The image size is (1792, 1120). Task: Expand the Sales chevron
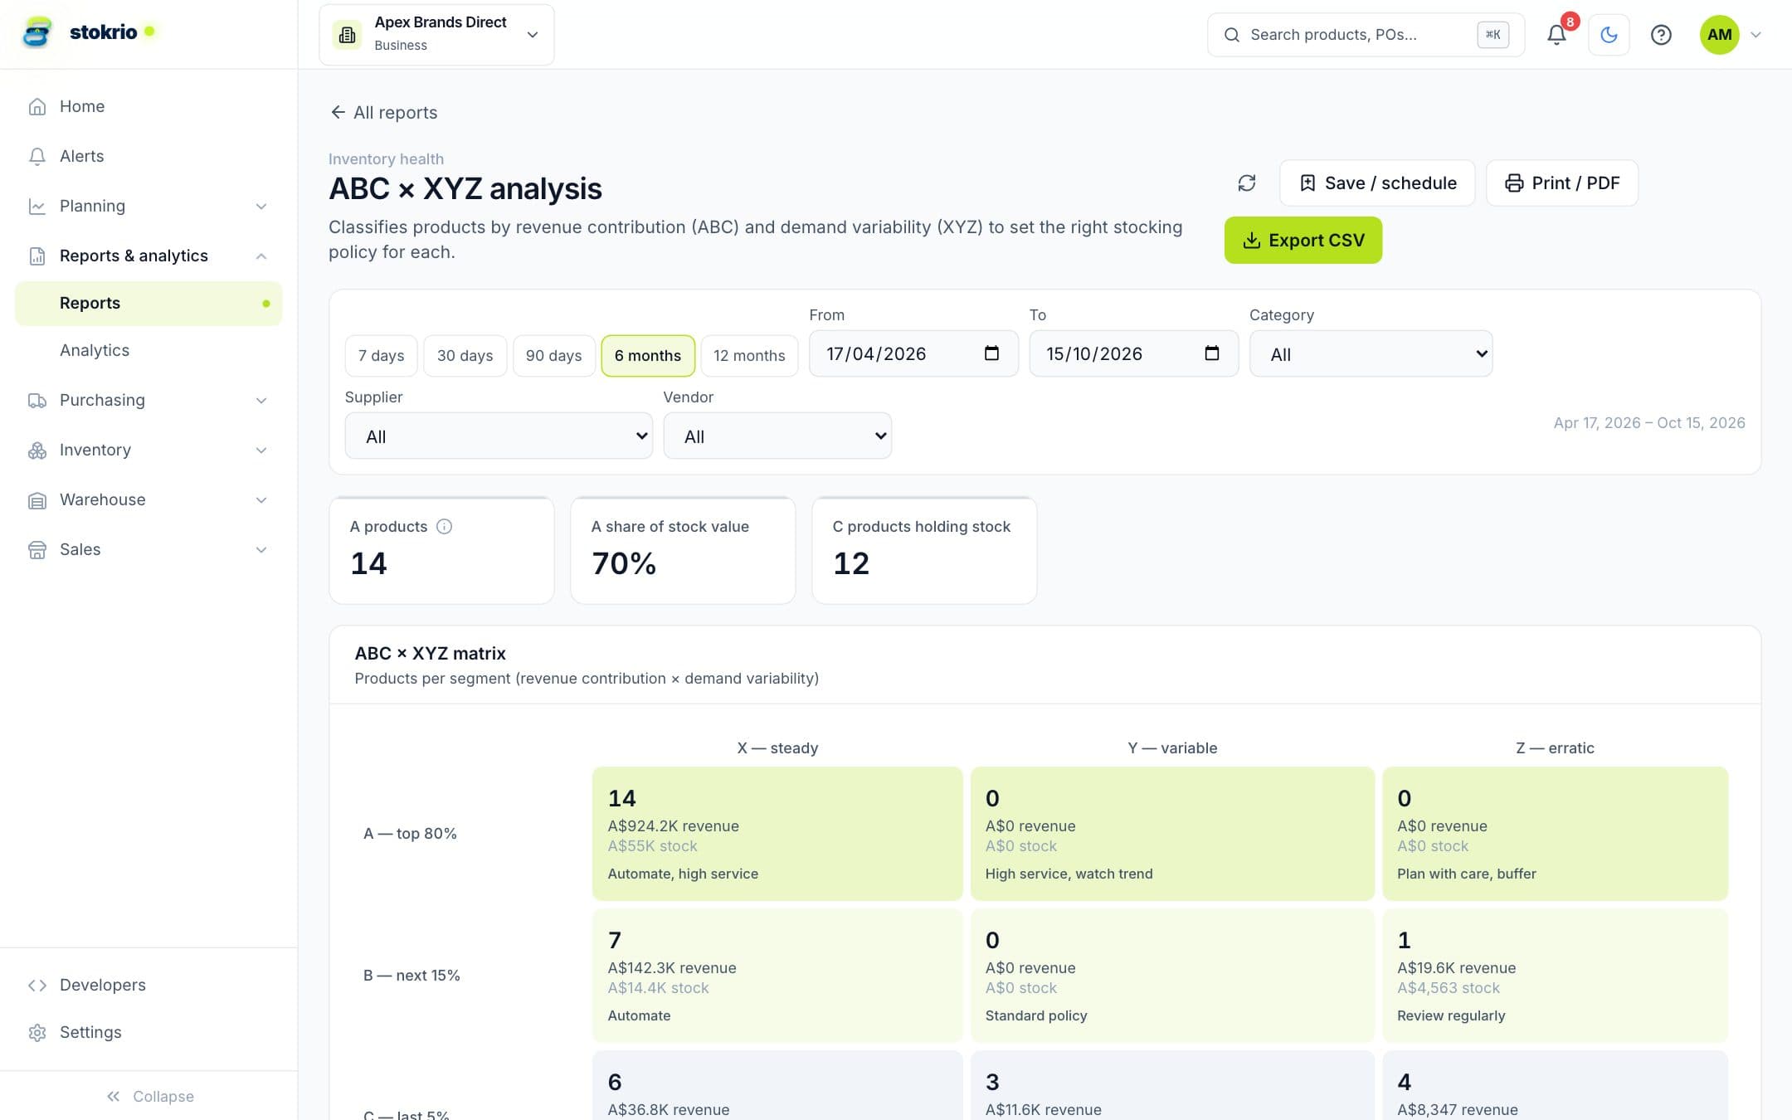coord(261,549)
